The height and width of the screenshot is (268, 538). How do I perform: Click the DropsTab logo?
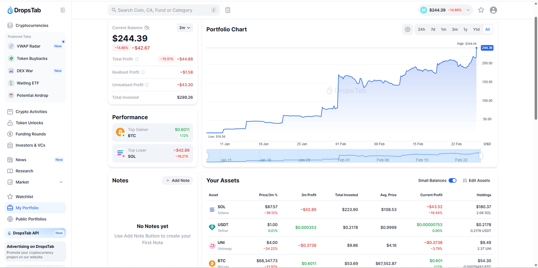(24, 10)
